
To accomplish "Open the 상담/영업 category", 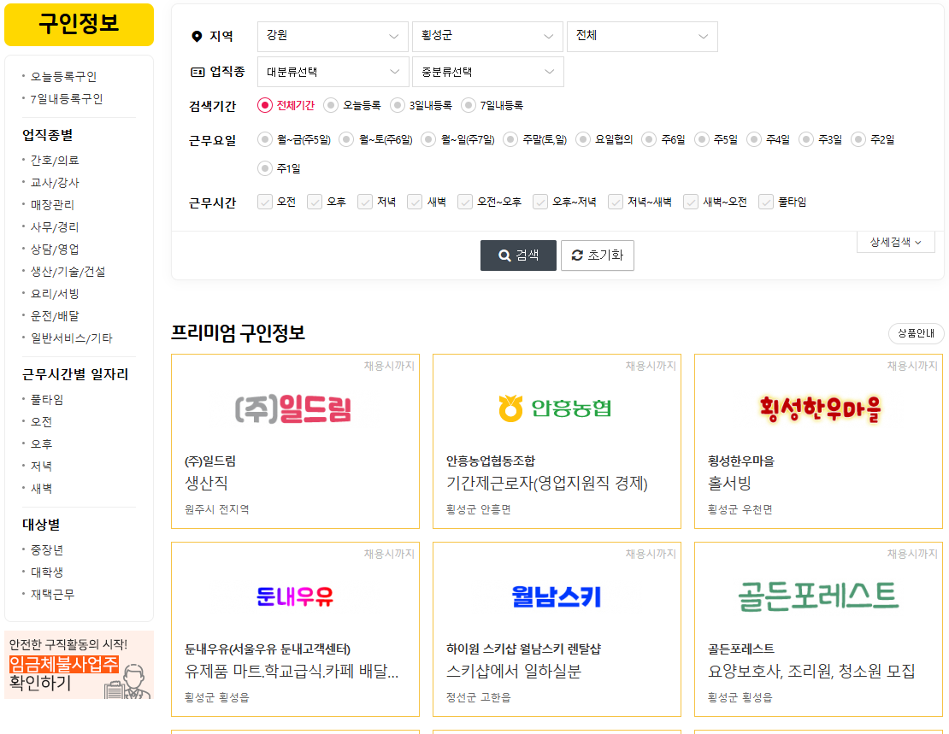I will coord(55,250).
